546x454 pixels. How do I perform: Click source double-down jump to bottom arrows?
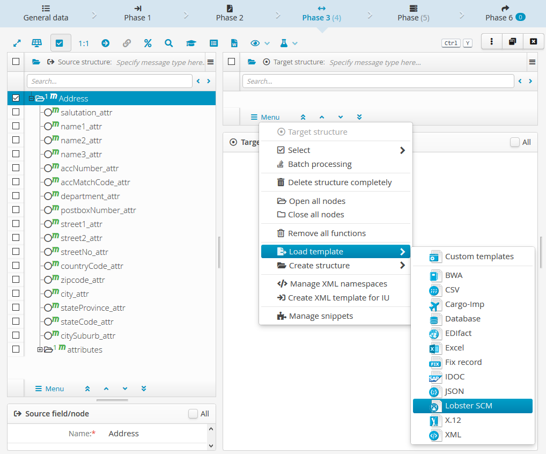(144, 389)
